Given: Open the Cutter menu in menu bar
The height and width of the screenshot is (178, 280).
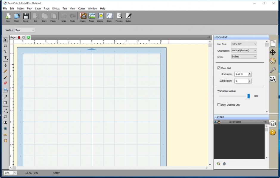Looking at the screenshot, I should [82, 9].
